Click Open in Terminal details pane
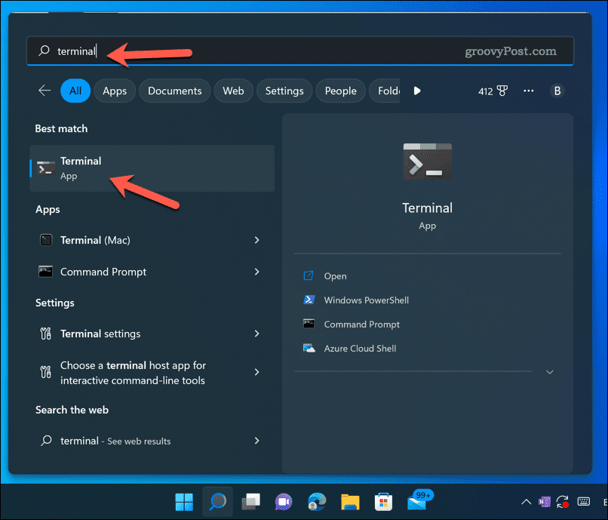 [x=335, y=276]
